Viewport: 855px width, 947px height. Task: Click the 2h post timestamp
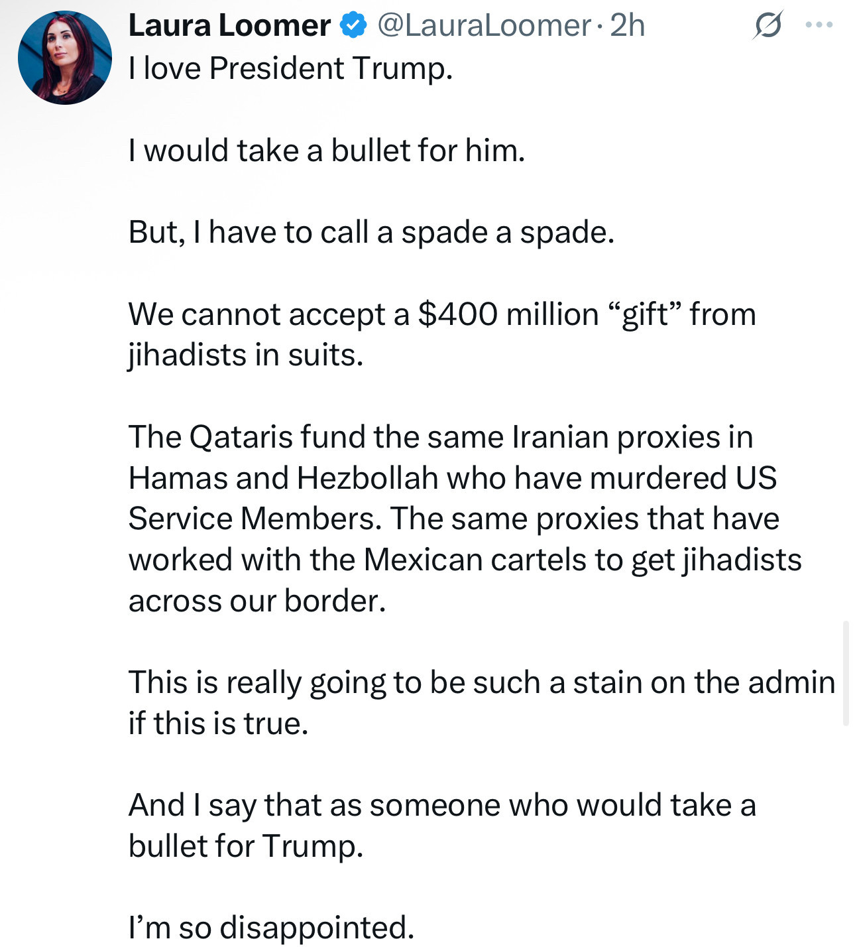[627, 26]
